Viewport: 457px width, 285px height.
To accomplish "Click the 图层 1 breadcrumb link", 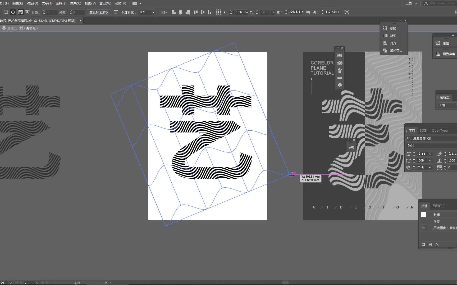I will tap(12, 28).
